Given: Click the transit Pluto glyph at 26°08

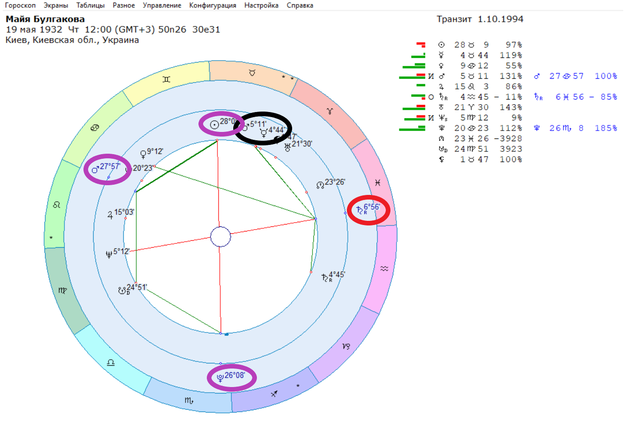Looking at the screenshot, I should (x=220, y=378).
